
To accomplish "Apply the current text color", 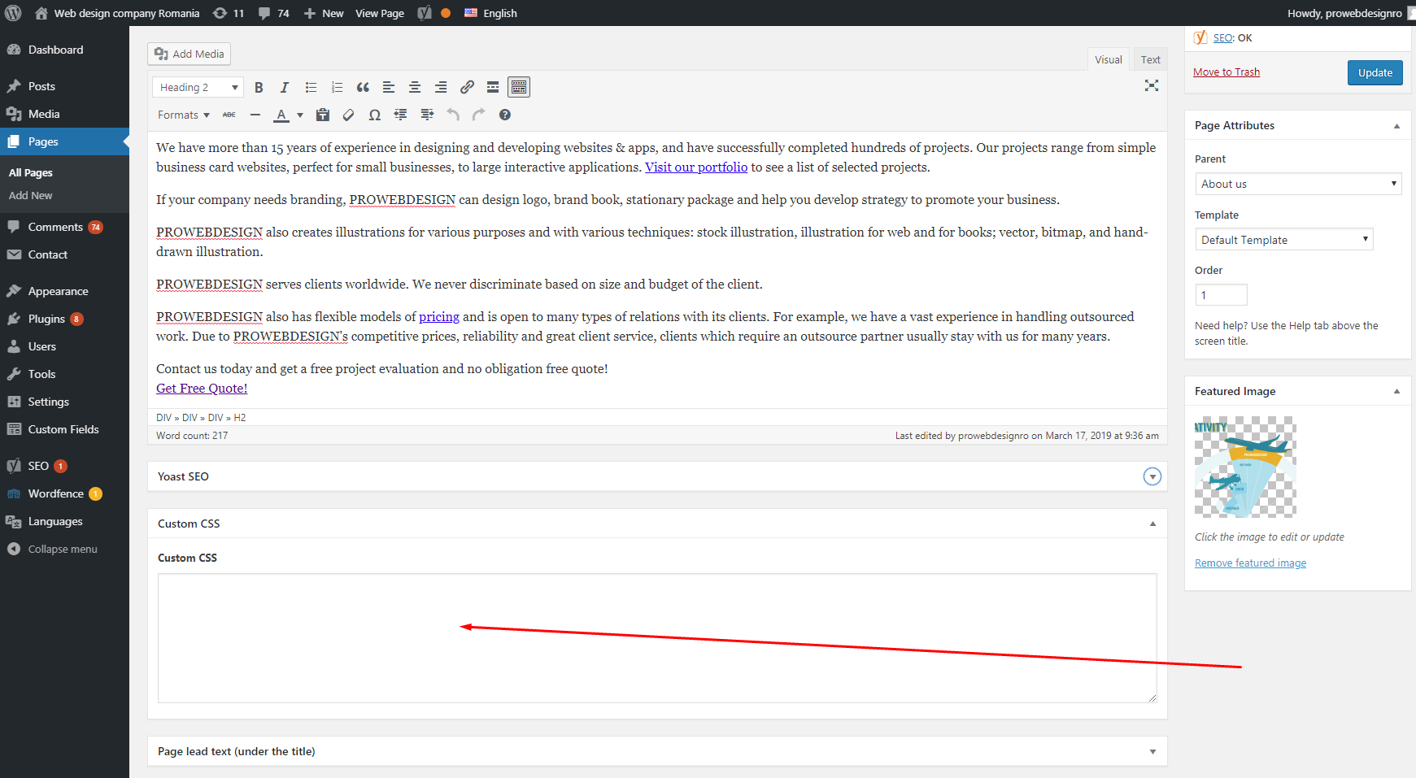I will click(281, 115).
